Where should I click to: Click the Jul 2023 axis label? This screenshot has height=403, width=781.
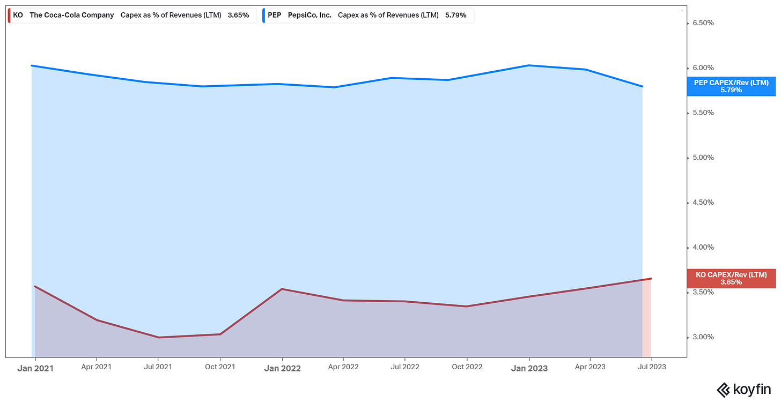pos(652,367)
